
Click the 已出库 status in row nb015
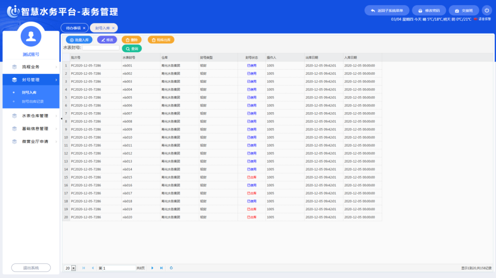click(x=252, y=177)
